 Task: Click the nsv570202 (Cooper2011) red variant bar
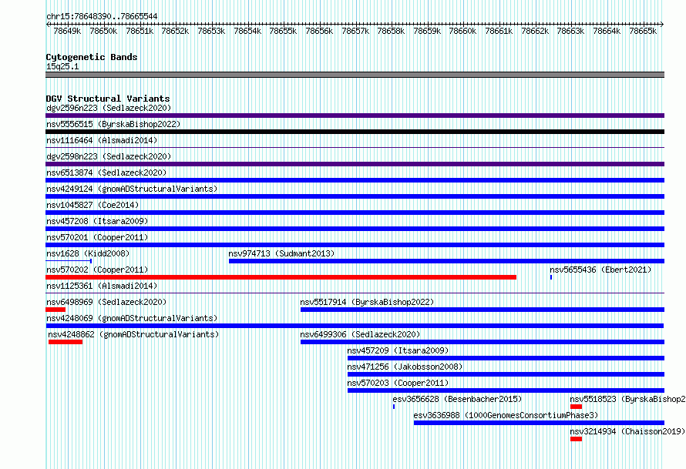281,277
